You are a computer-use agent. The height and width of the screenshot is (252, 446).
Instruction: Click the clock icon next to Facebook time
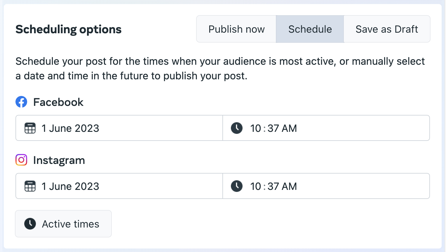coord(236,128)
